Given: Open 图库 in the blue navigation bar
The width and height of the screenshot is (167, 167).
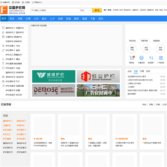Looking at the screenshot, I should (77, 19).
